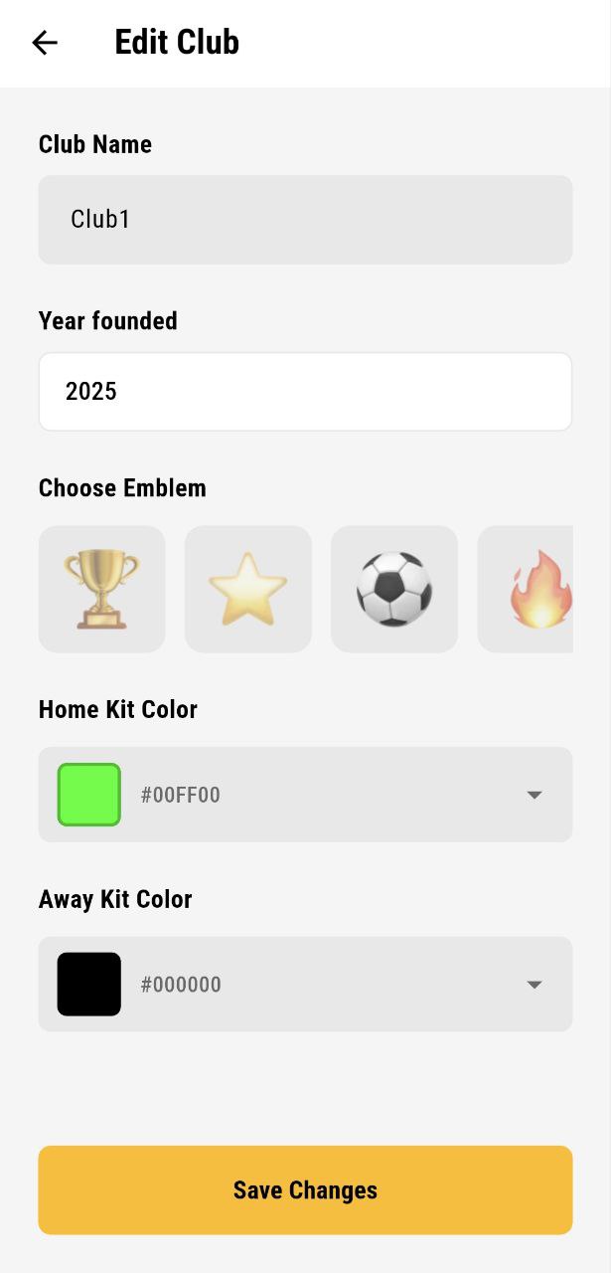Select the Club Name text field
This screenshot has width=611, height=1273.
[x=305, y=219]
